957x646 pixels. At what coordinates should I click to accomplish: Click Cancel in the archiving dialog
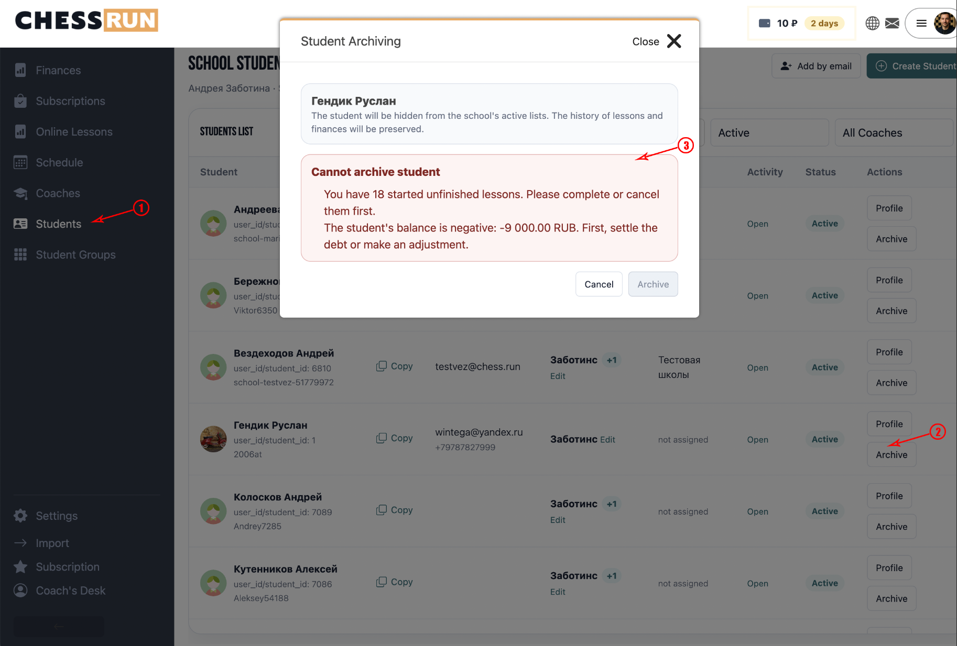pos(599,284)
